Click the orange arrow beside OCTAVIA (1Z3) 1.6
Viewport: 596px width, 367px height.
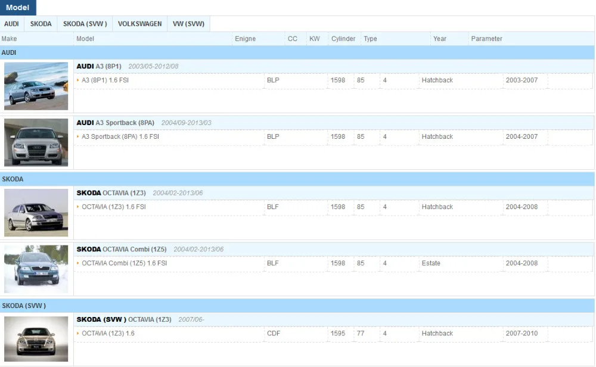[x=78, y=333]
